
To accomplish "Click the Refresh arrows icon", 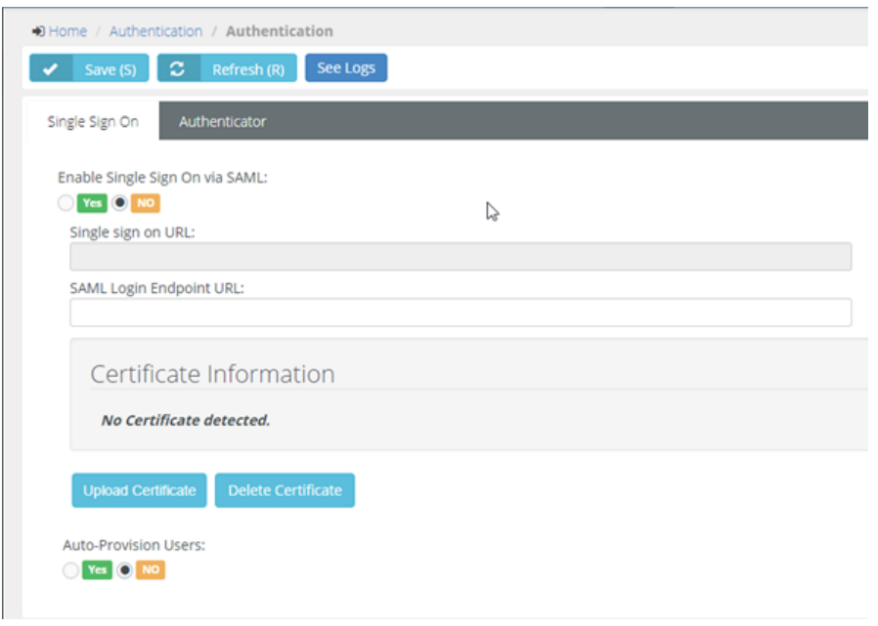I will click(178, 68).
